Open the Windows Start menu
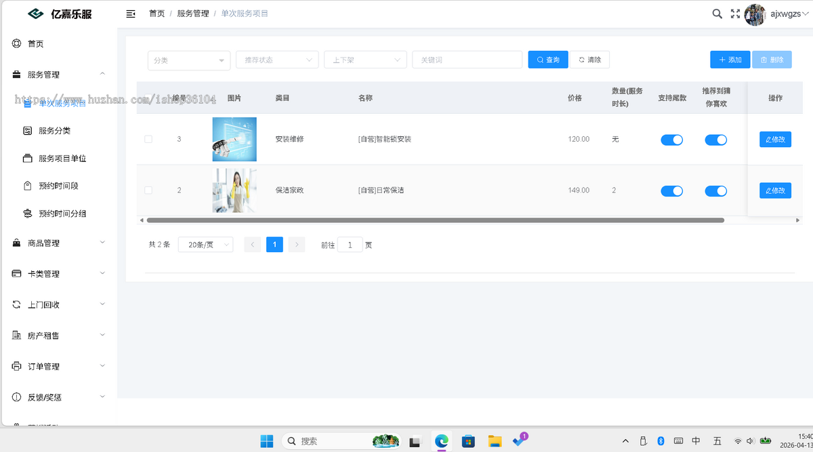813x452 pixels. pos(267,441)
